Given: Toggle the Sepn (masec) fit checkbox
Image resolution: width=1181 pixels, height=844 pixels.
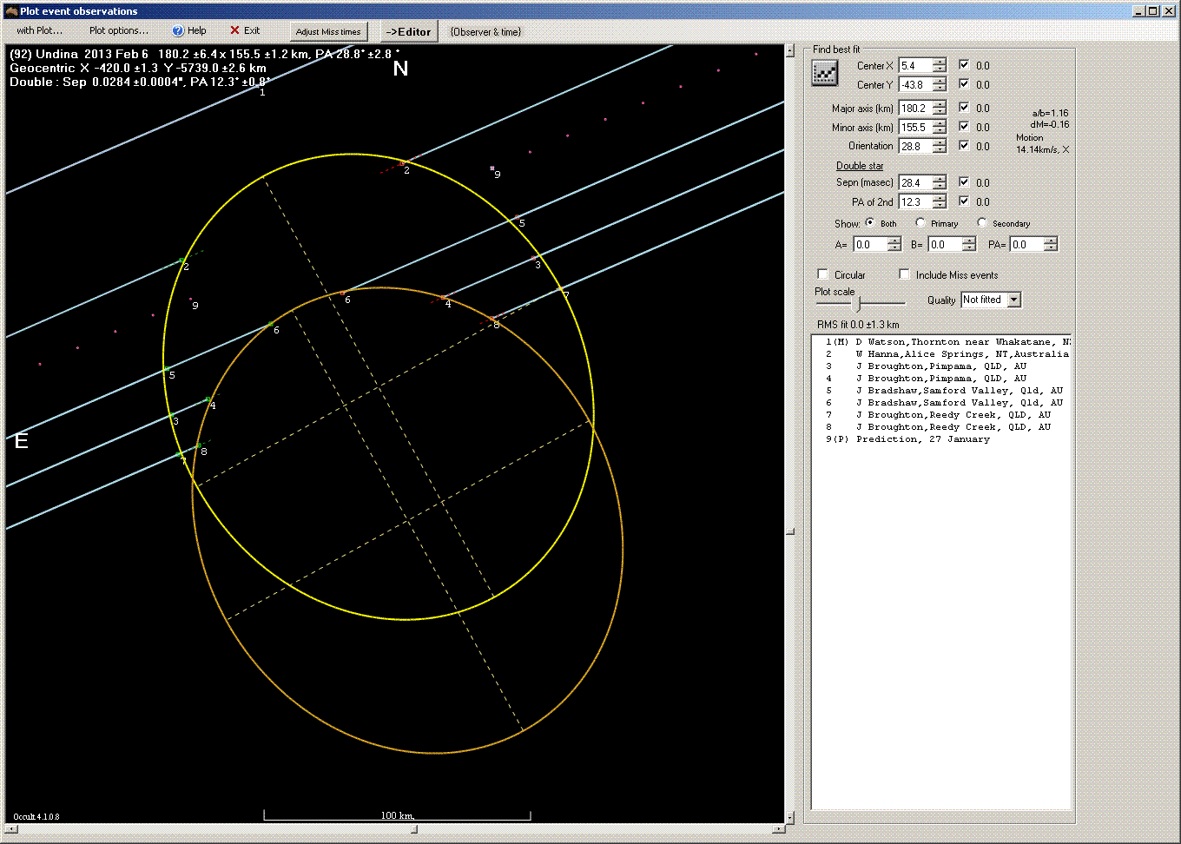Looking at the screenshot, I should click(x=964, y=181).
